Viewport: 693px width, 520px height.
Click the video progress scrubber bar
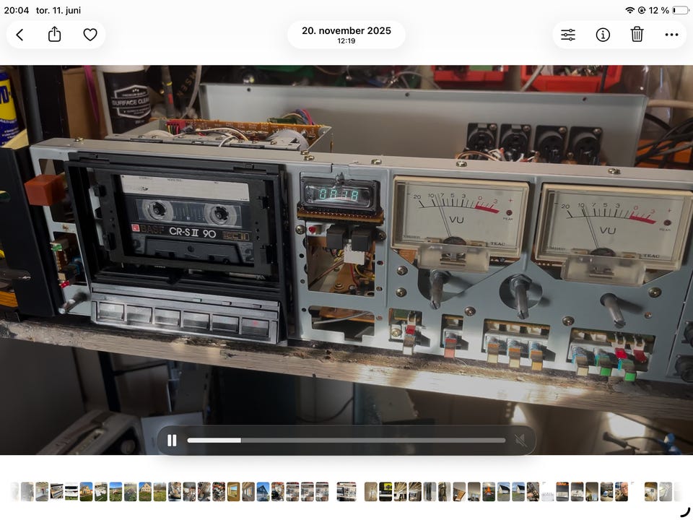click(346, 441)
